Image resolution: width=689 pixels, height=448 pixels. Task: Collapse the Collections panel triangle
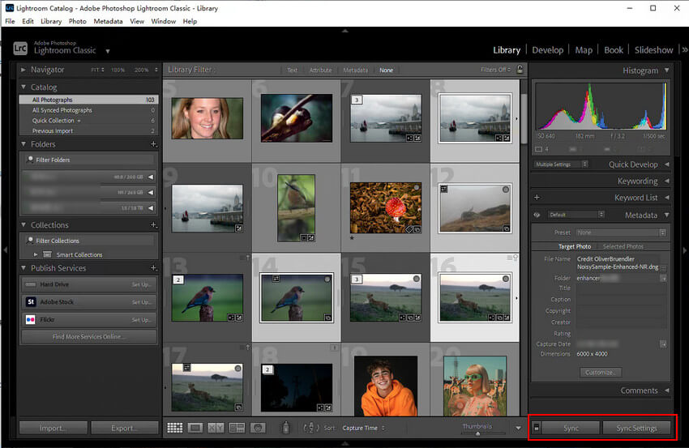pyautogui.click(x=24, y=224)
